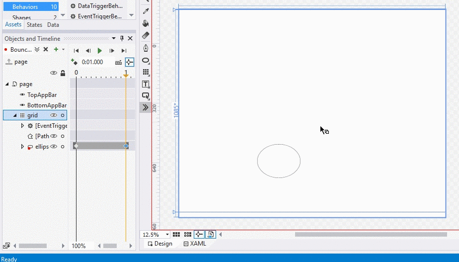Image resolution: width=459 pixels, height=262 pixels.
Task: Collapse the grid tree node
Action: (15, 115)
